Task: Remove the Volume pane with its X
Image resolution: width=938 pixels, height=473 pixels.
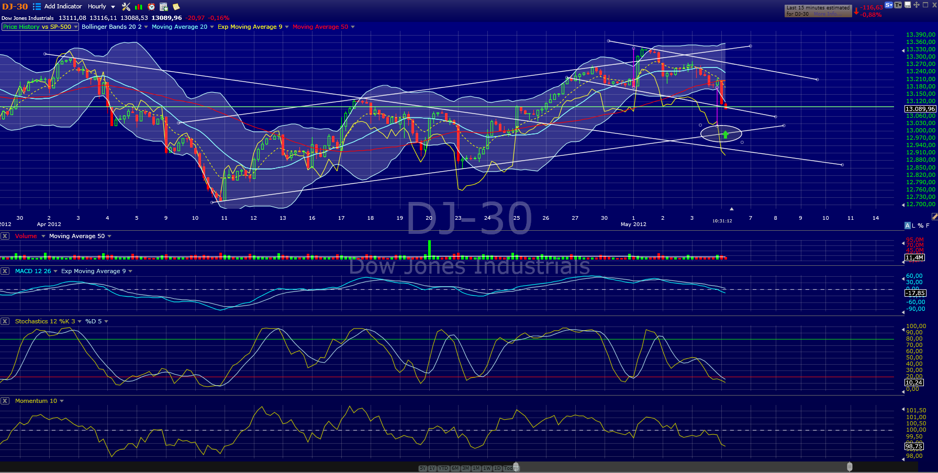Action: (x=5, y=236)
